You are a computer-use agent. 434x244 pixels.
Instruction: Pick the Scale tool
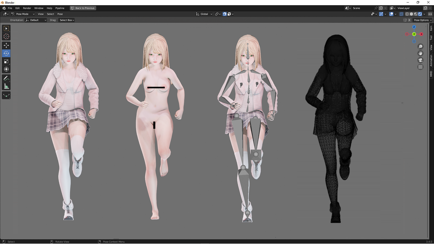[x=6, y=61]
